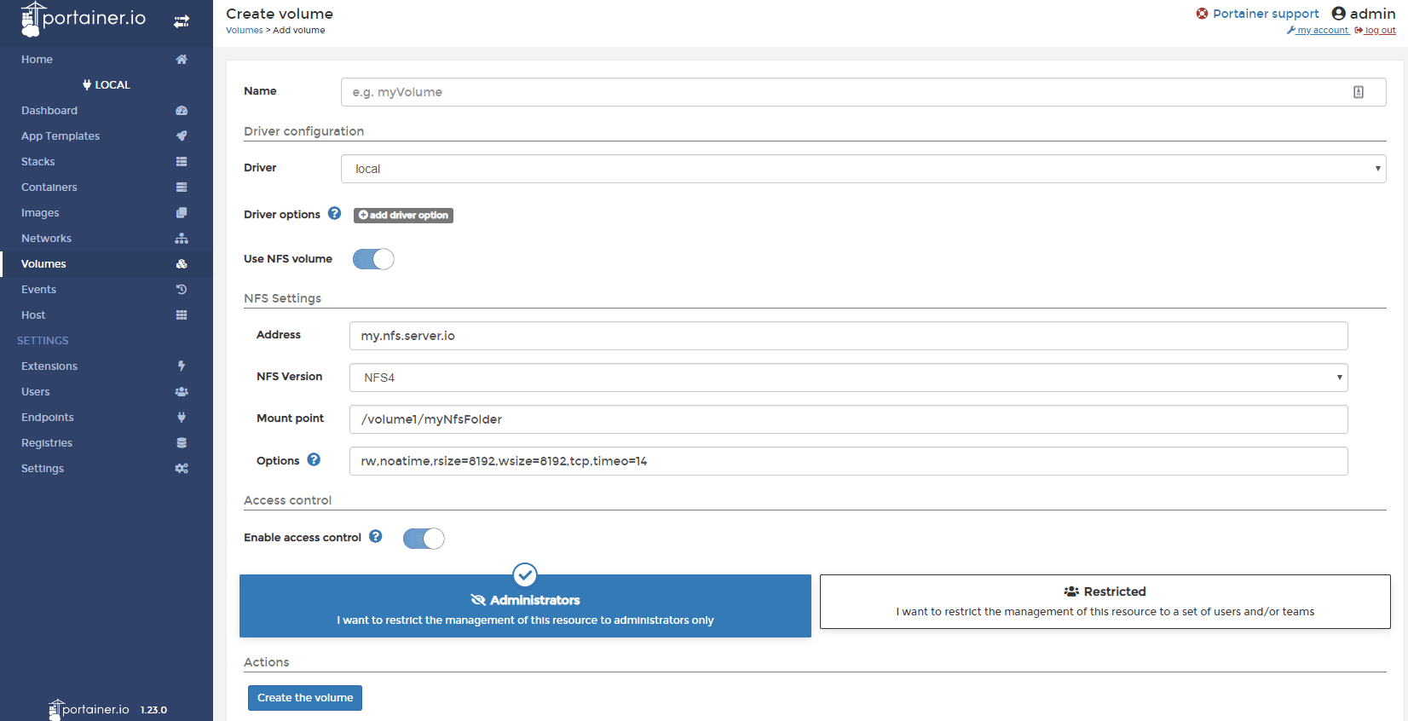Open the NFS Version dropdown
The height and width of the screenshot is (721, 1408).
click(x=848, y=378)
